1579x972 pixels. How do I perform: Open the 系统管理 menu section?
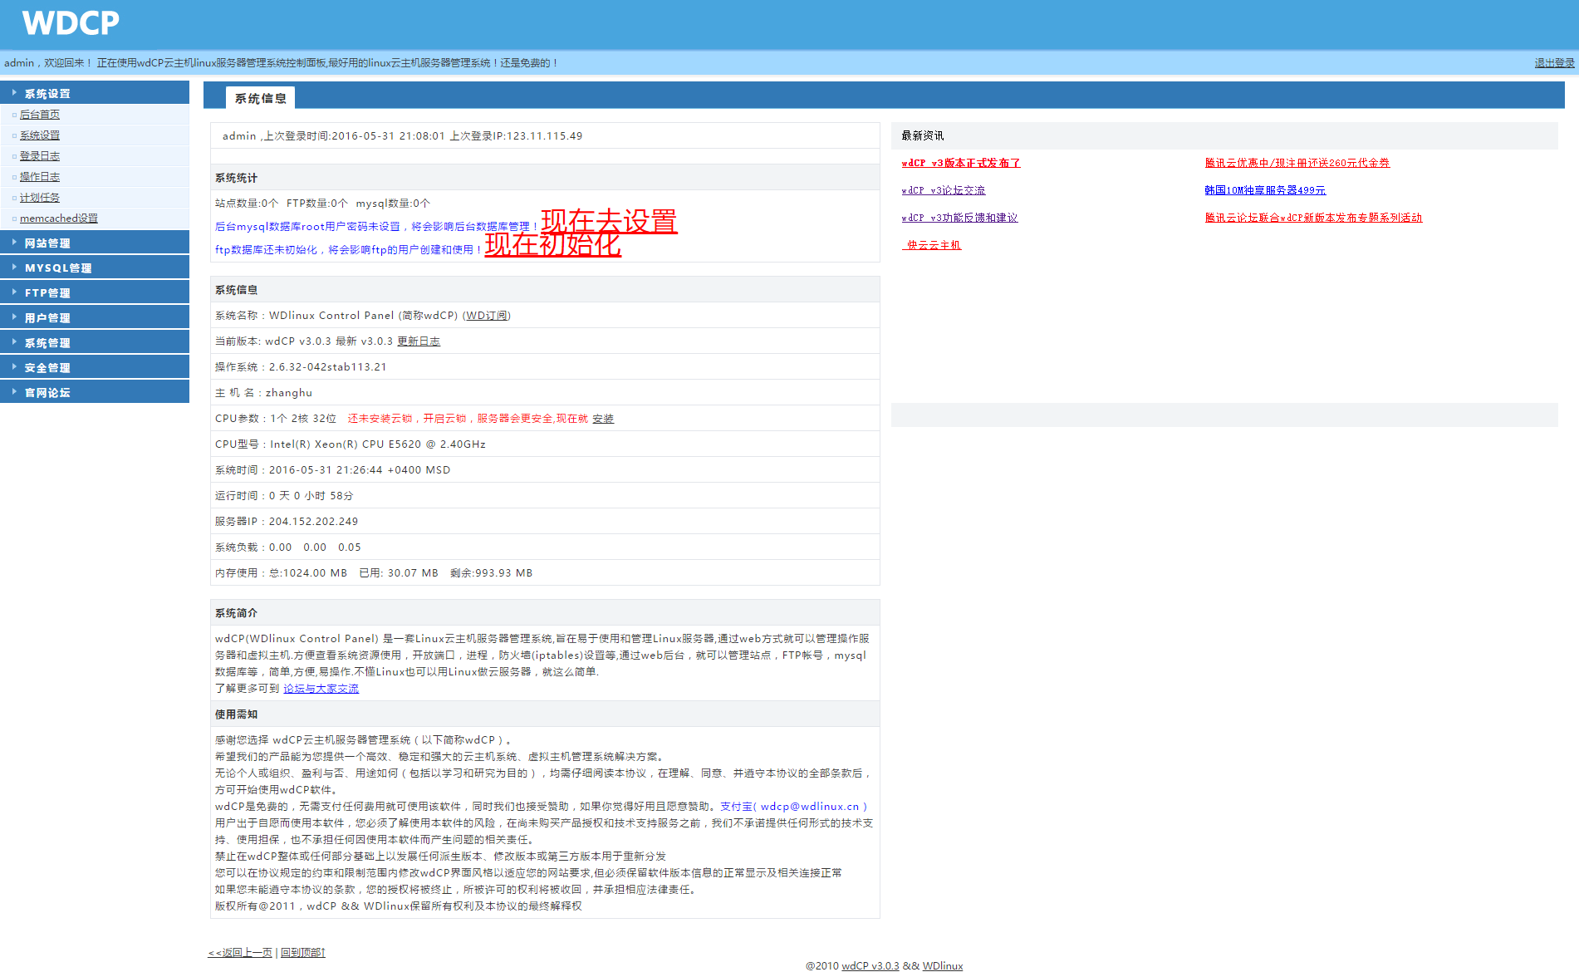click(x=47, y=343)
